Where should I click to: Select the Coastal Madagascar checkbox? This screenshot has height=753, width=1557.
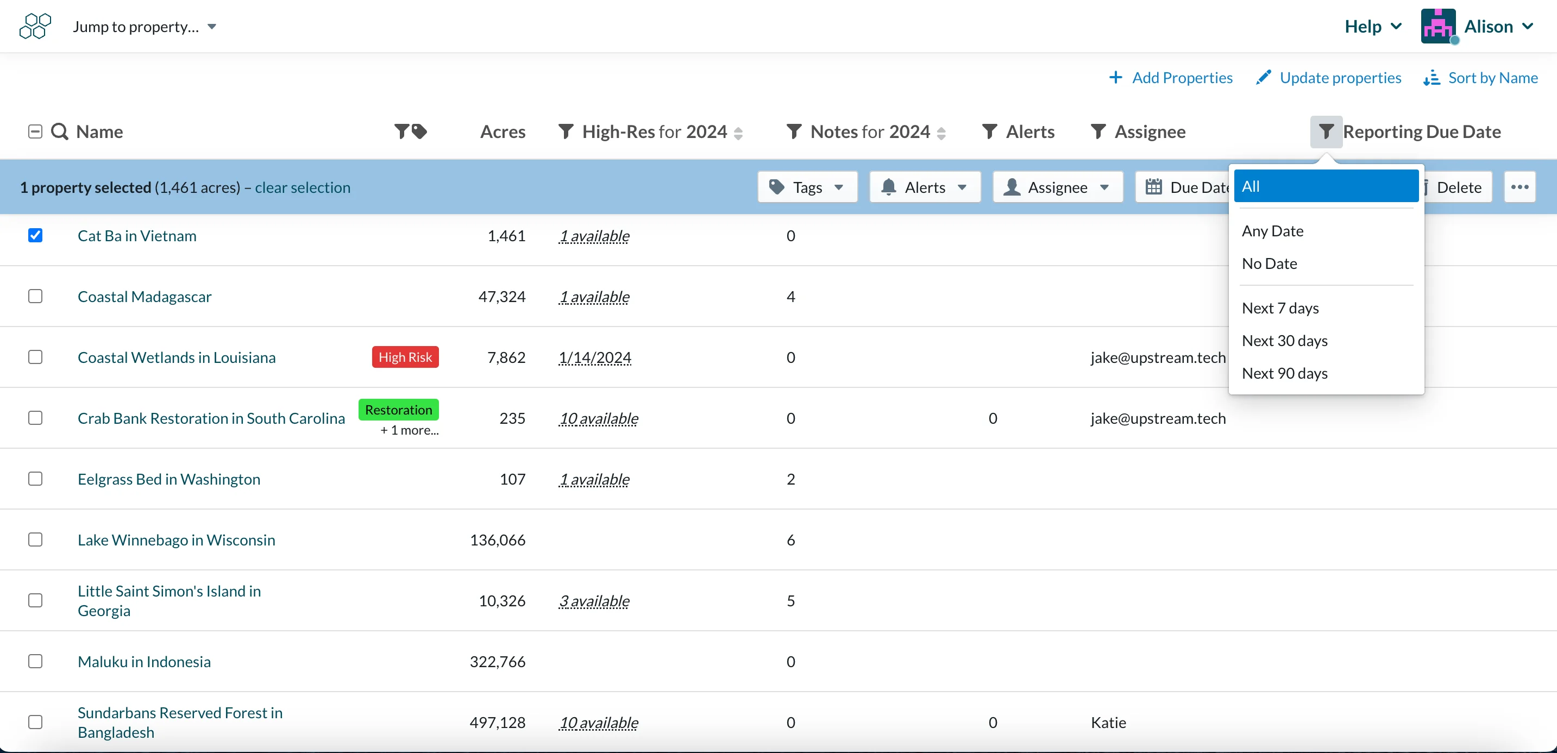pos(35,296)
